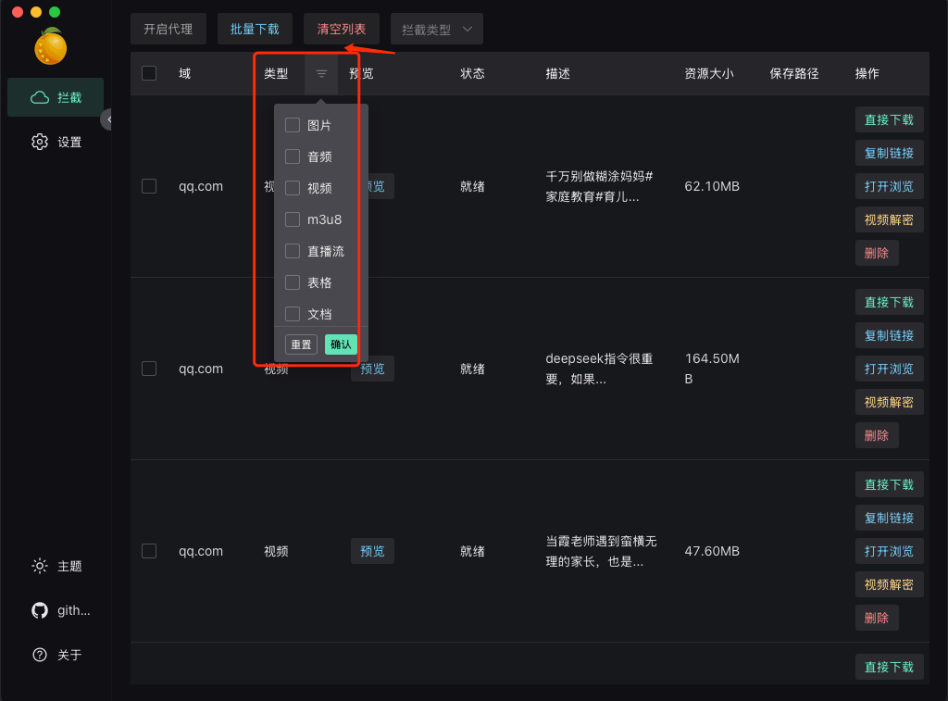Click the 批量下载 button
Screen dimensions: 948x701
255,29
